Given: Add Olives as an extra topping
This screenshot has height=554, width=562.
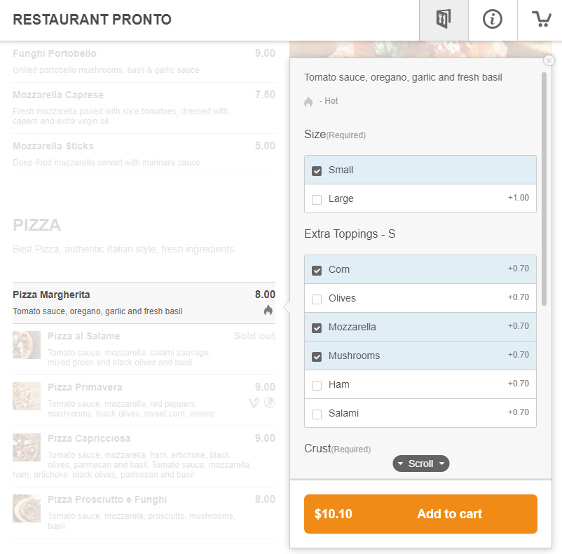Looking at the screenshot, I should point(316,298).
